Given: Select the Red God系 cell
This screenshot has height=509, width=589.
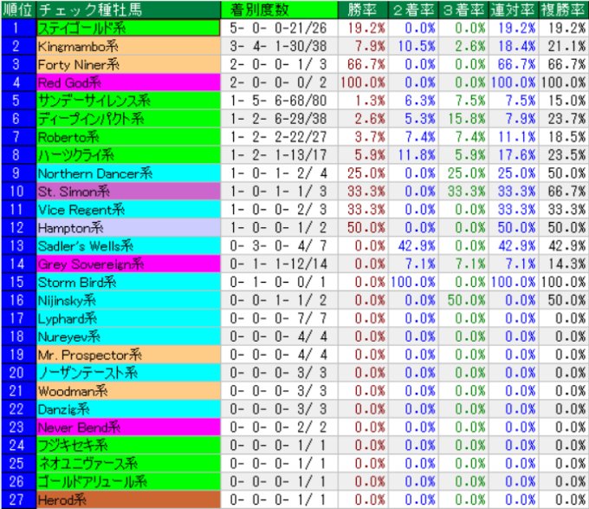Looking at the screenshot, I should tap(128, 82).
